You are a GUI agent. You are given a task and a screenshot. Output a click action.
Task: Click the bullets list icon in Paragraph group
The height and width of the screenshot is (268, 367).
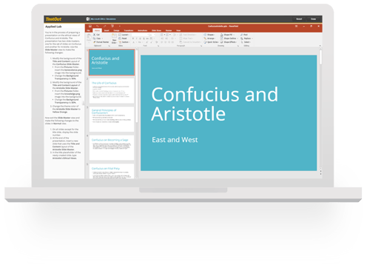162,35
